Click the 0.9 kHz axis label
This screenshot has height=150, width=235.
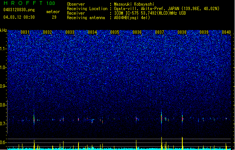point(3,86)
